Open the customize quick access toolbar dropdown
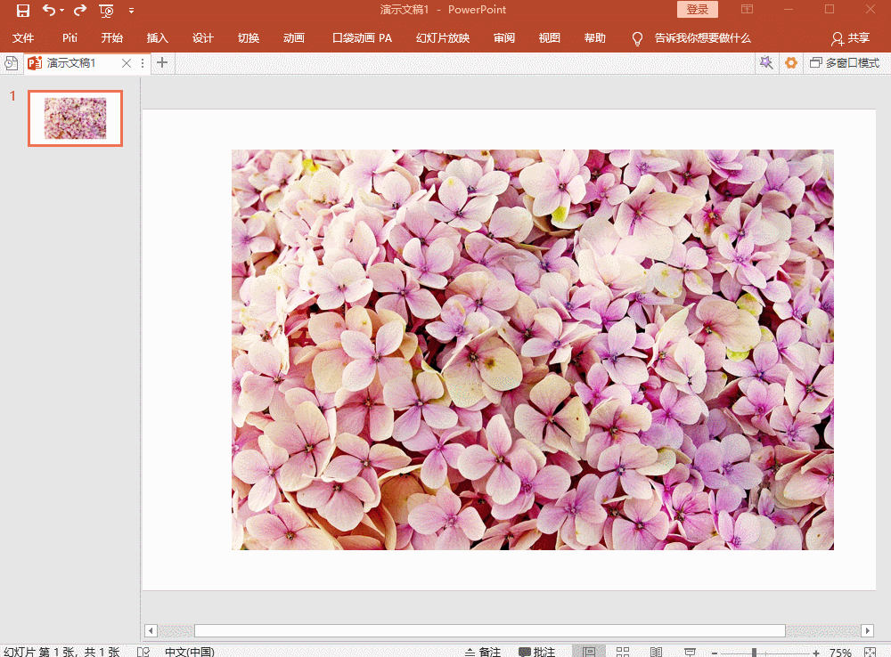 point(132,11)
